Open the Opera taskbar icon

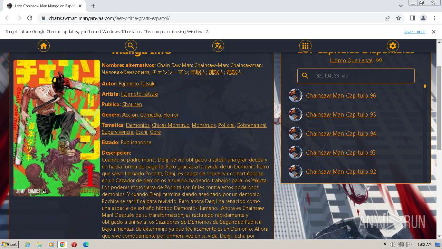click(74, 245)
